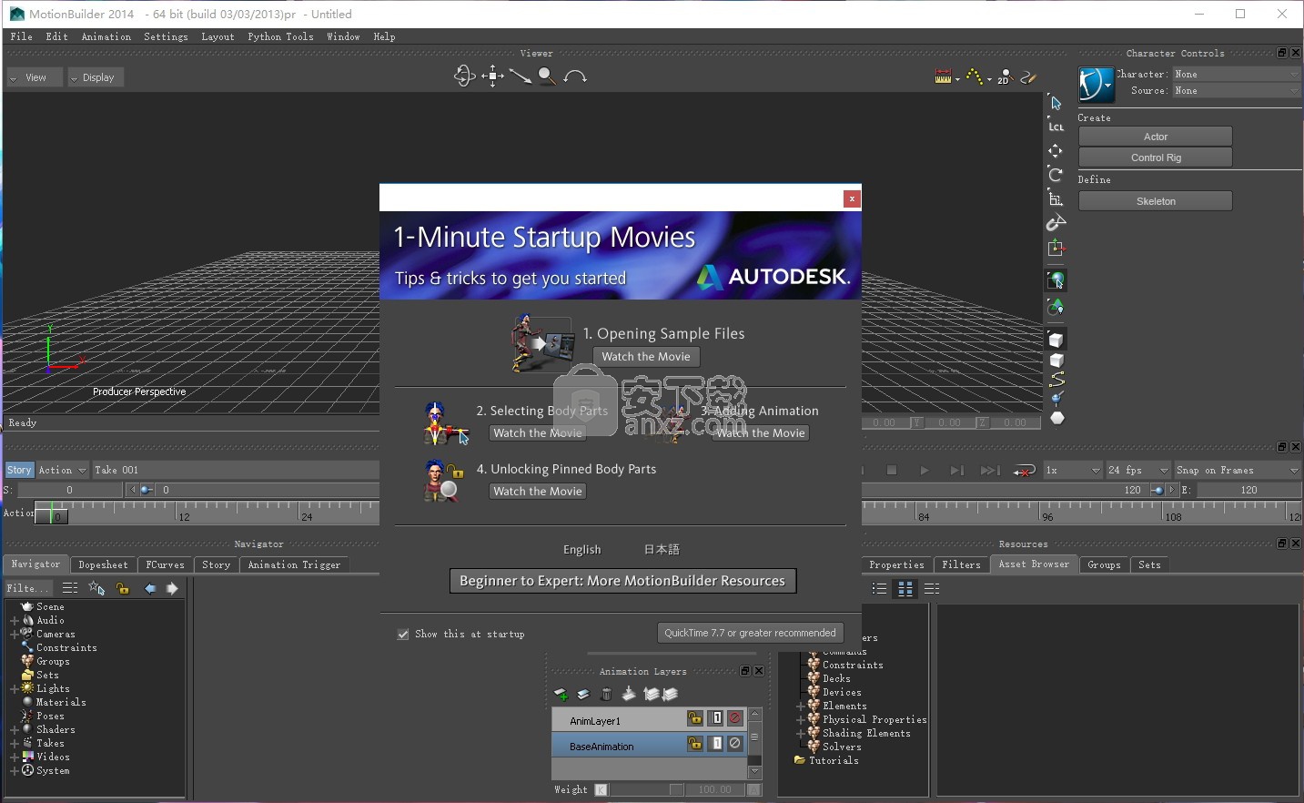Select the English language link

point(582,550)
